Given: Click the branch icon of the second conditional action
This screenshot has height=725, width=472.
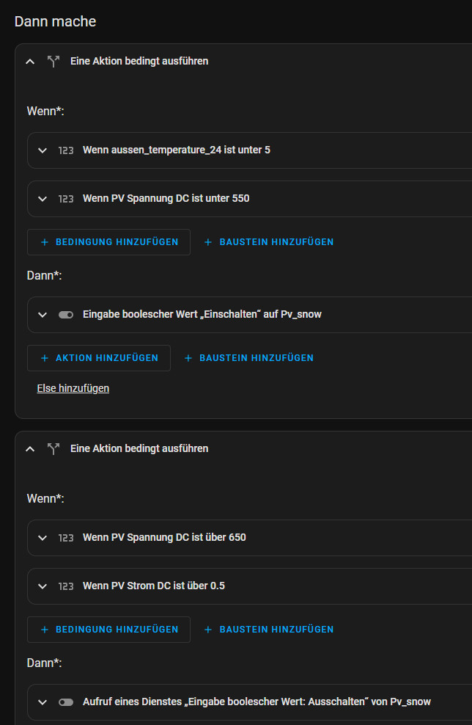Looking at the screenshot, I should 53,449.
